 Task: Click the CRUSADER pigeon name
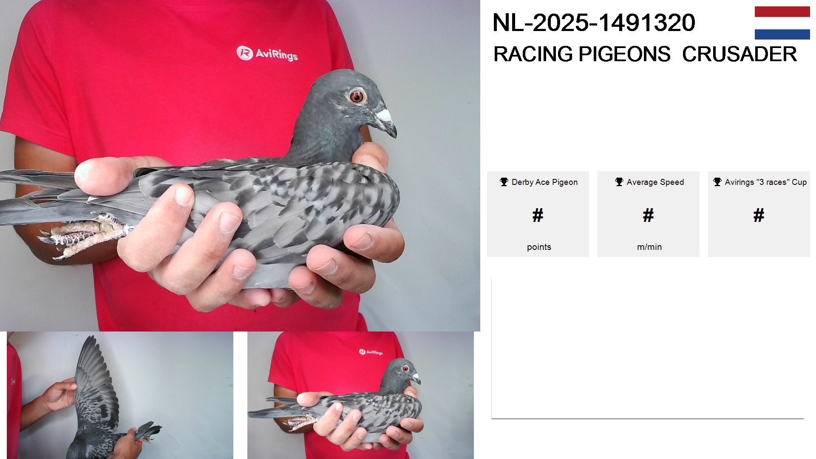pyautogui.click(x=739, y=54)
